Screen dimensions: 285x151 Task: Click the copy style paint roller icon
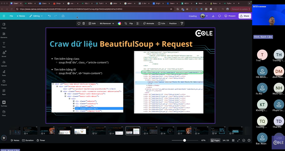pyautogui.click(x=182, y=23)
